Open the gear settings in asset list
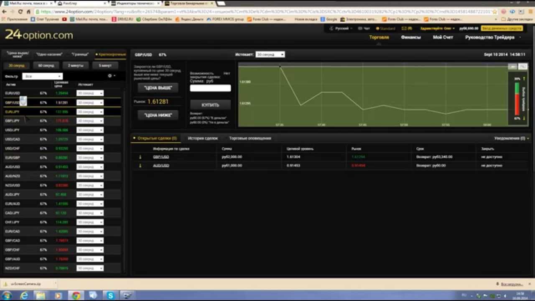This screenshot has height=301, width=535. tap(110, 76)
